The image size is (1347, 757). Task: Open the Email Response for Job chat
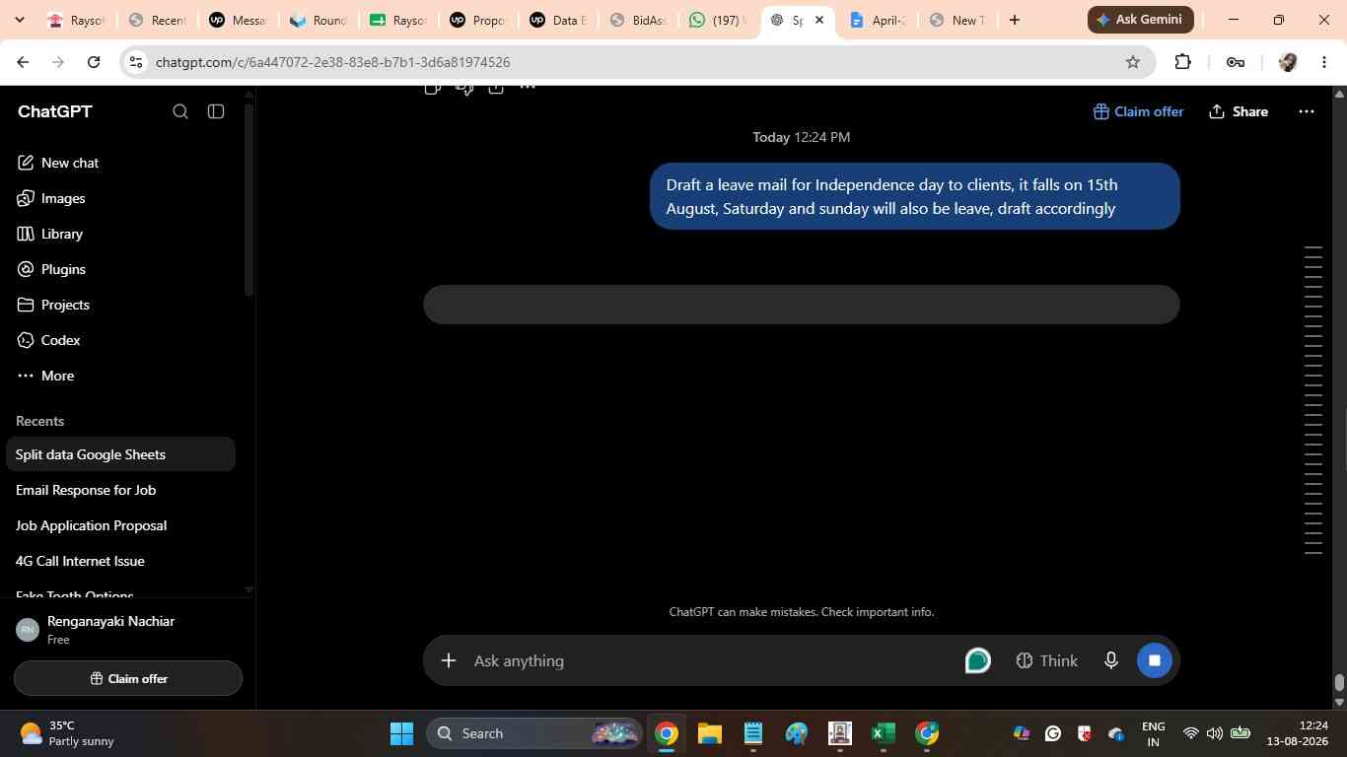tap(86, 490)
